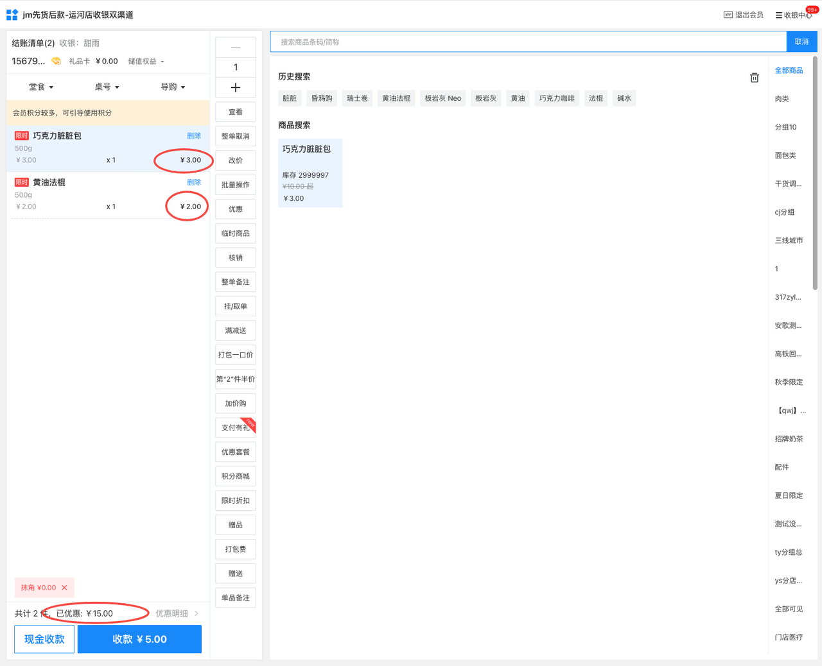
Task: Click the 限时折扣 button
Action: (236, 500)
